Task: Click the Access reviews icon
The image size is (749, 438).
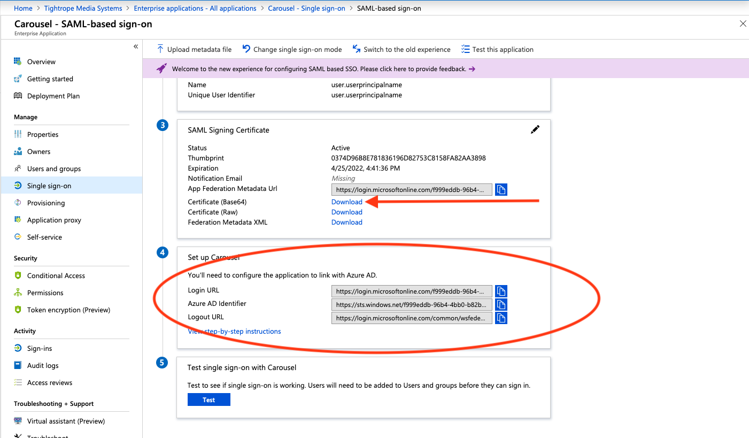Action: (x=18, y=382)
